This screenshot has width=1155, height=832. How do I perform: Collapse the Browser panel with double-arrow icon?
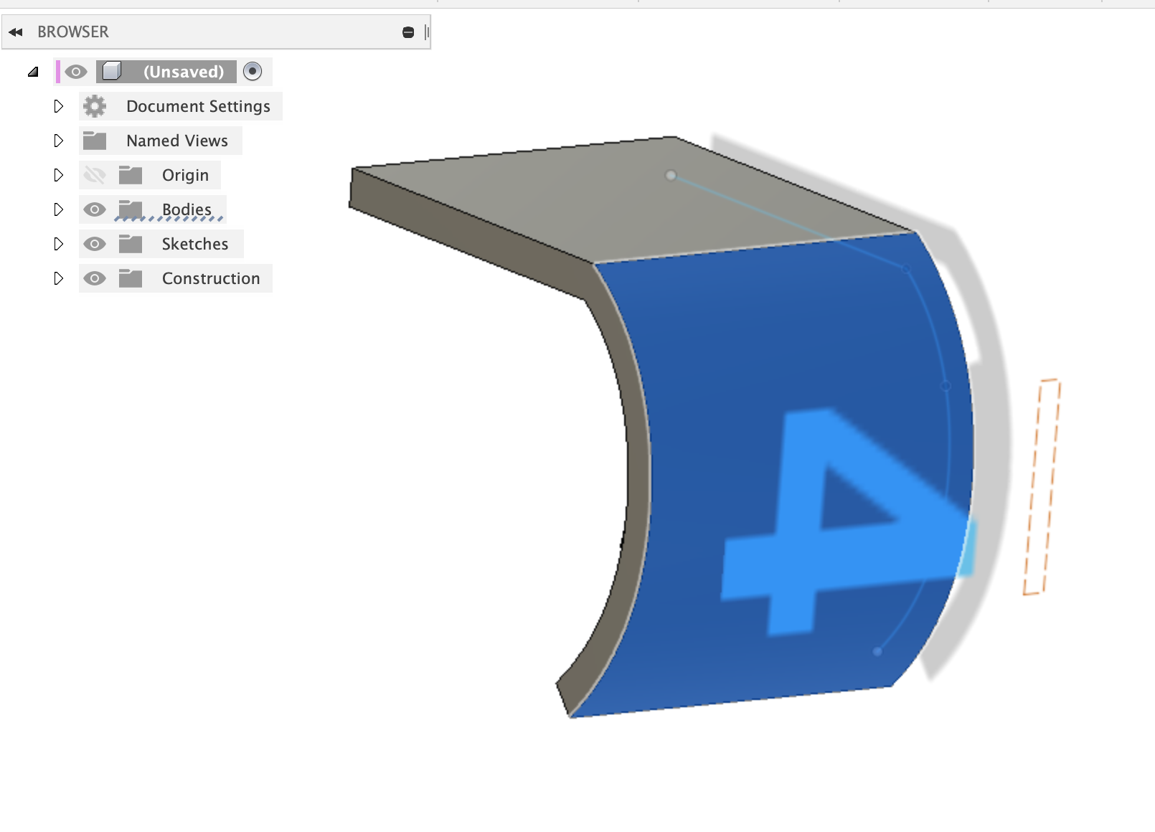(x=16, y=32)
